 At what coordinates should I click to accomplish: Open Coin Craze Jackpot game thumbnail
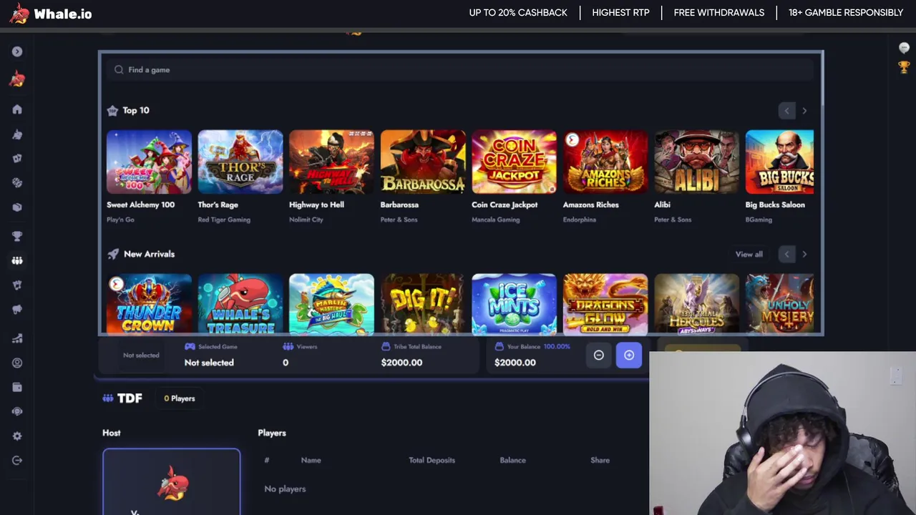pos(514,162)
